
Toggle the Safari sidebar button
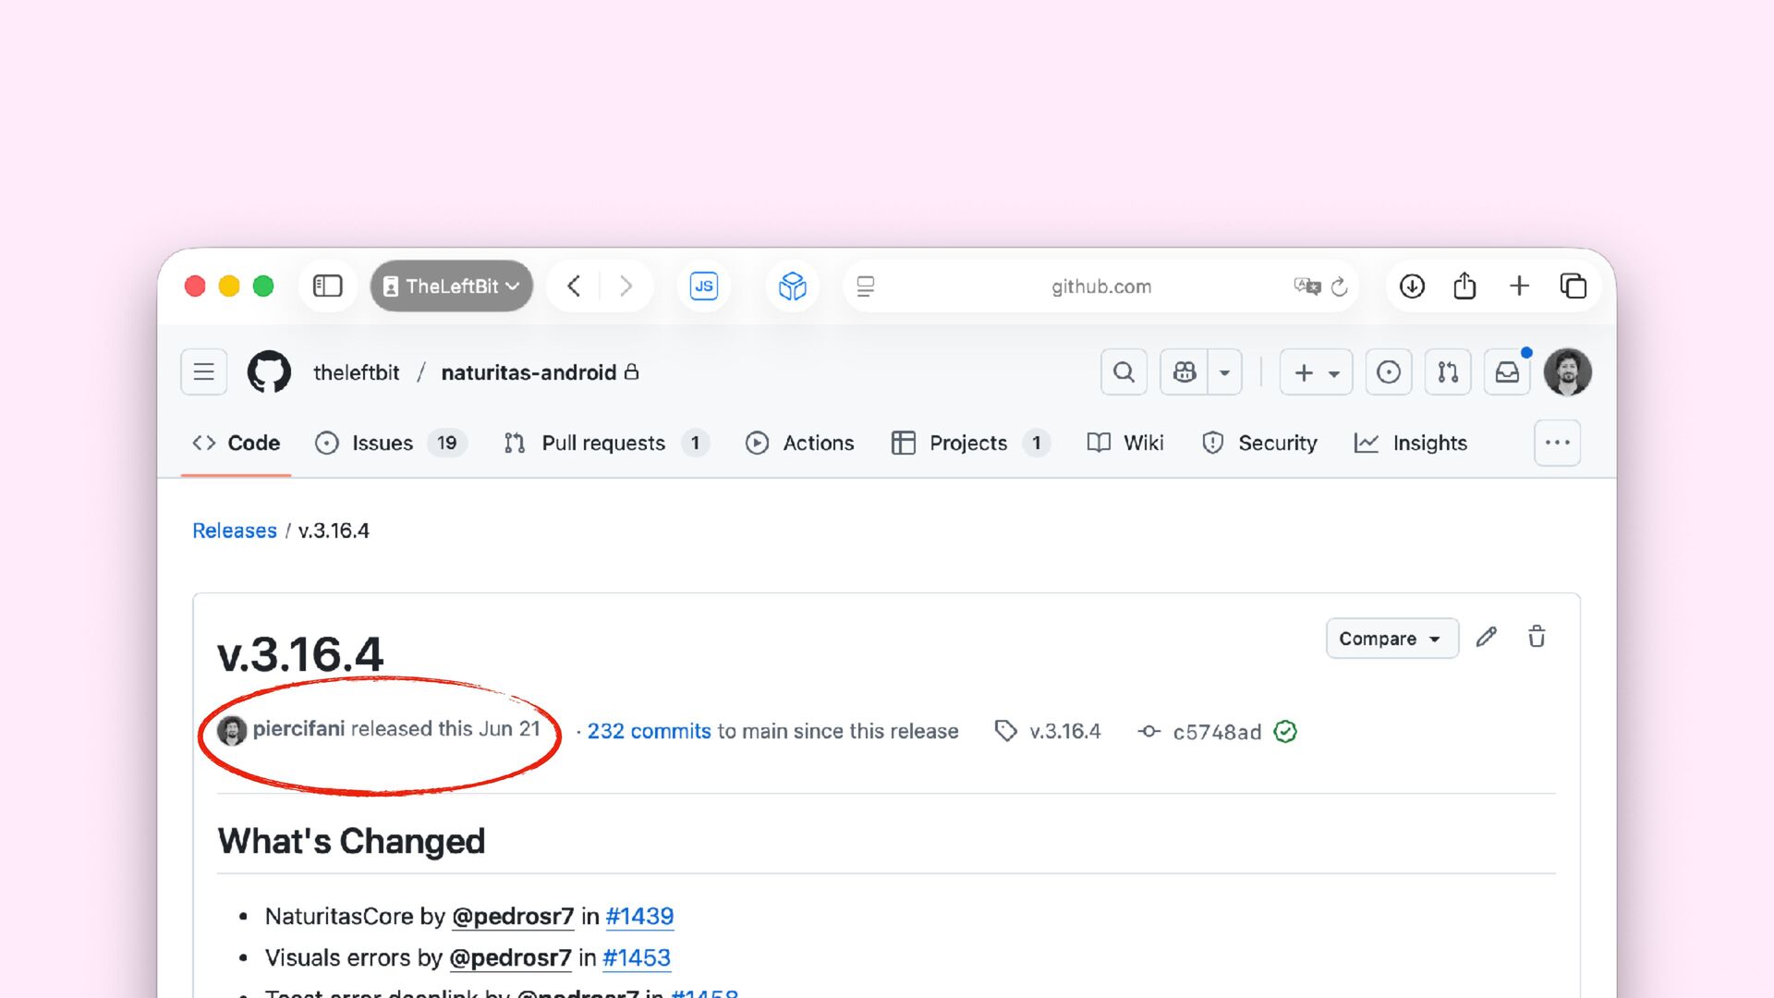(327, 286)
